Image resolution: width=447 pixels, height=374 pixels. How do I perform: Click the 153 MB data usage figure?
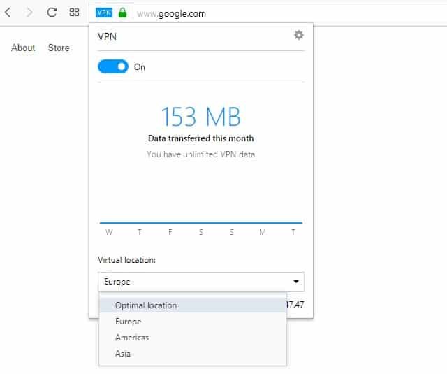200,116
